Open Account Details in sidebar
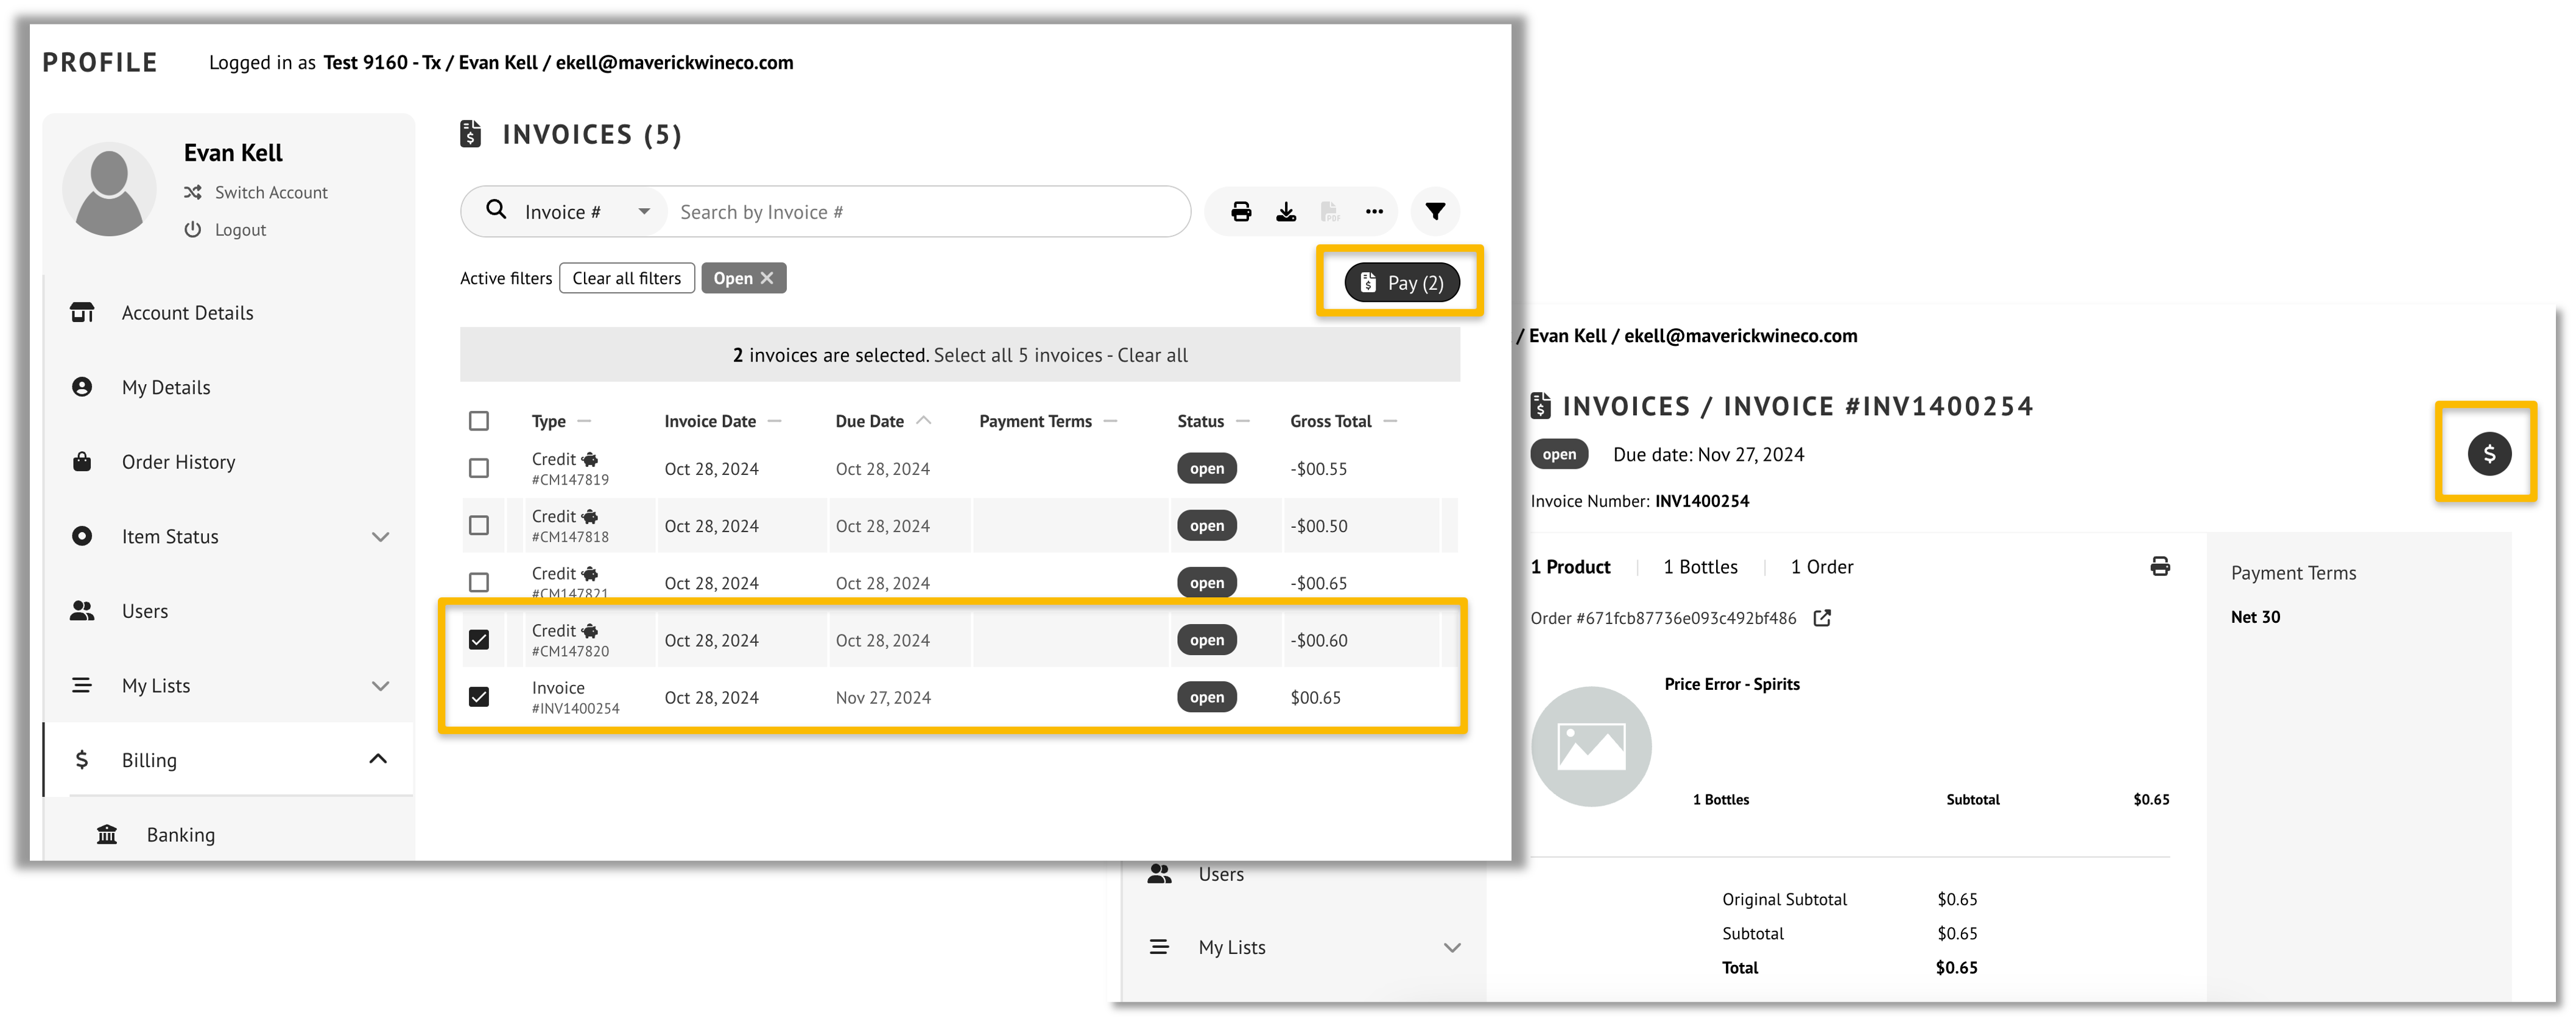Viewport: 2576px width, 1021px height. click(187, 313)
